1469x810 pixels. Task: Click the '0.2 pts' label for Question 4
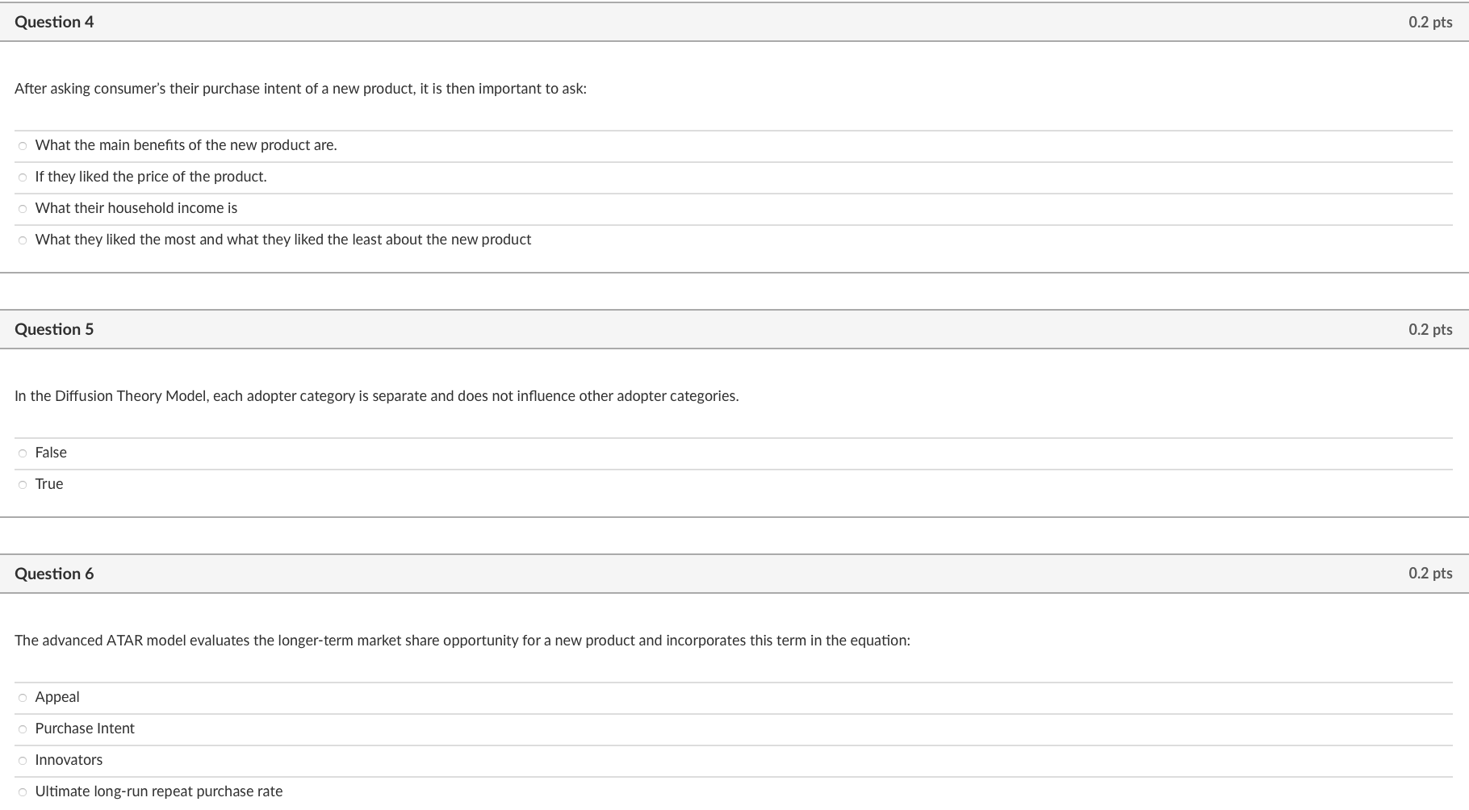1429,22
